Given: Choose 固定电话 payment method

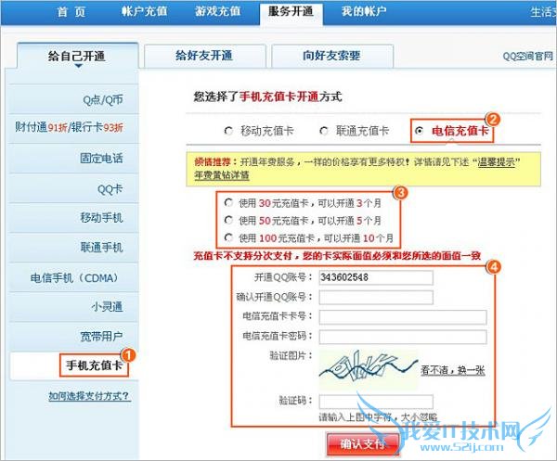Looking at the screenshot, I should pyautogui.click(x=72, y=159).
